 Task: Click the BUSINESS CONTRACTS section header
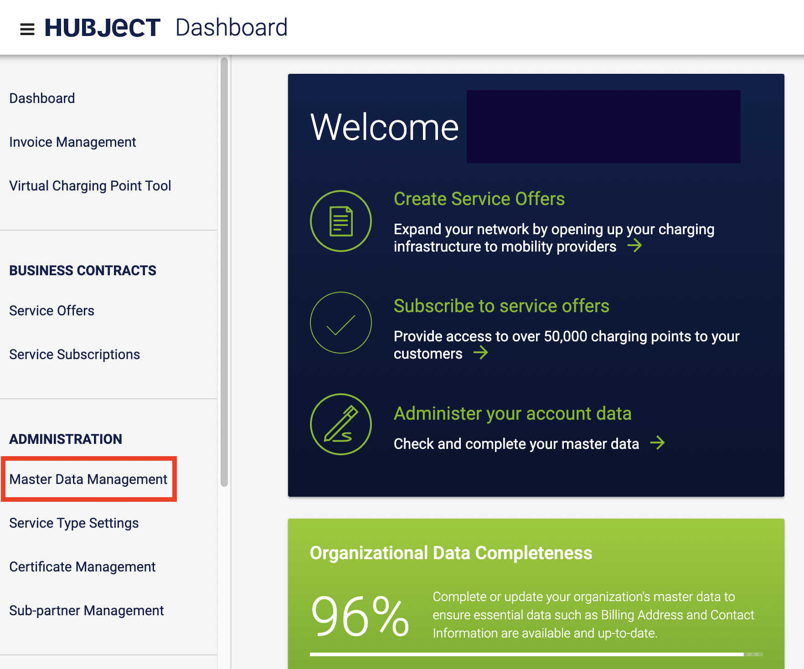tap(82, 271)
